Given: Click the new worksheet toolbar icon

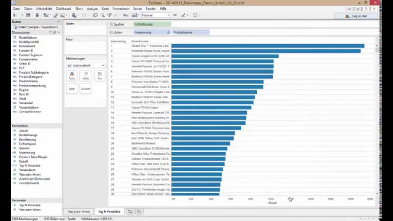Looking at the screenshot, I should 46,15.
